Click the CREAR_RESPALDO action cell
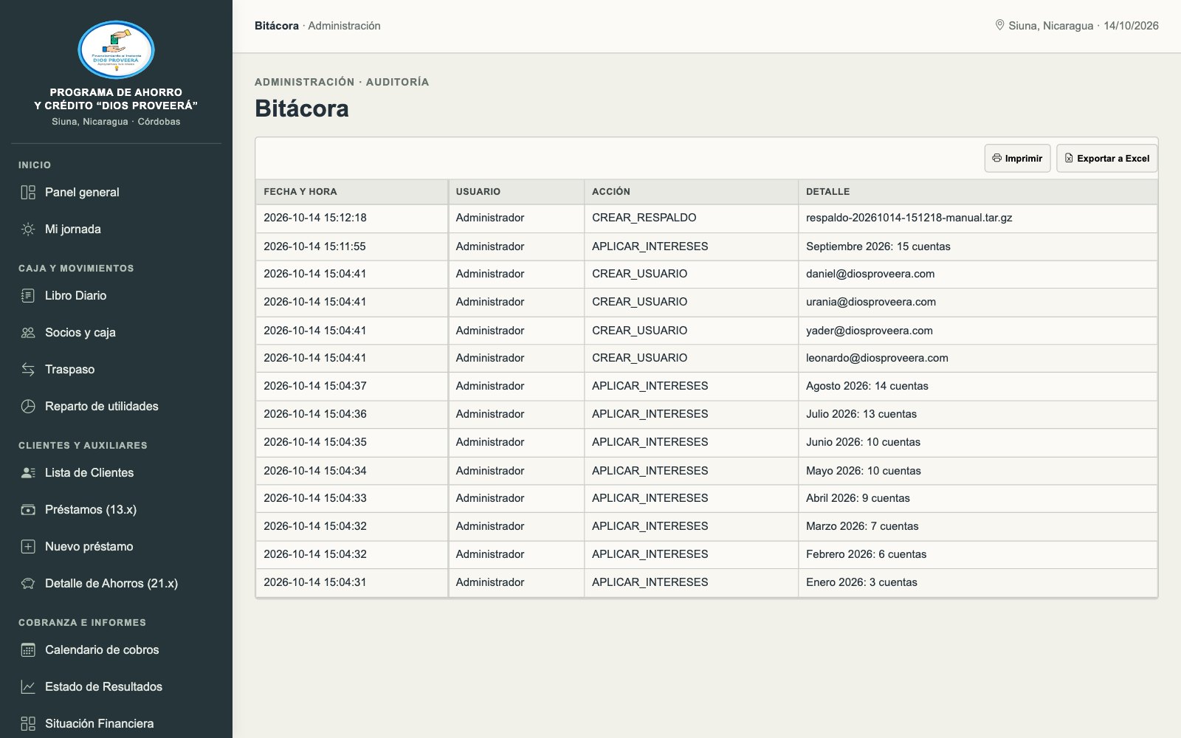This screenshot has width=1181, height=738. 691,218
